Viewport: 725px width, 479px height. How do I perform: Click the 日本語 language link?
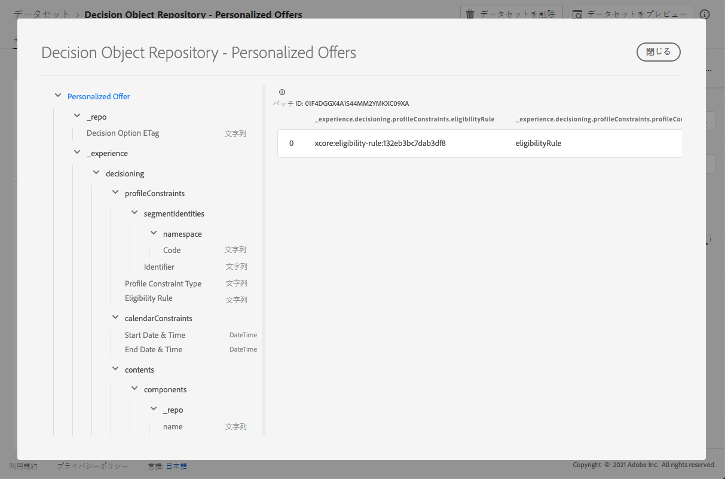click(176, 466)
